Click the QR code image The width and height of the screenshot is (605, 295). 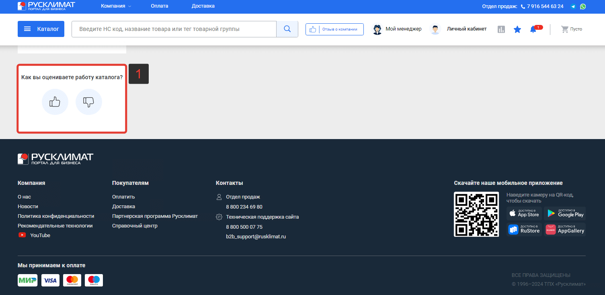point(476,214)
